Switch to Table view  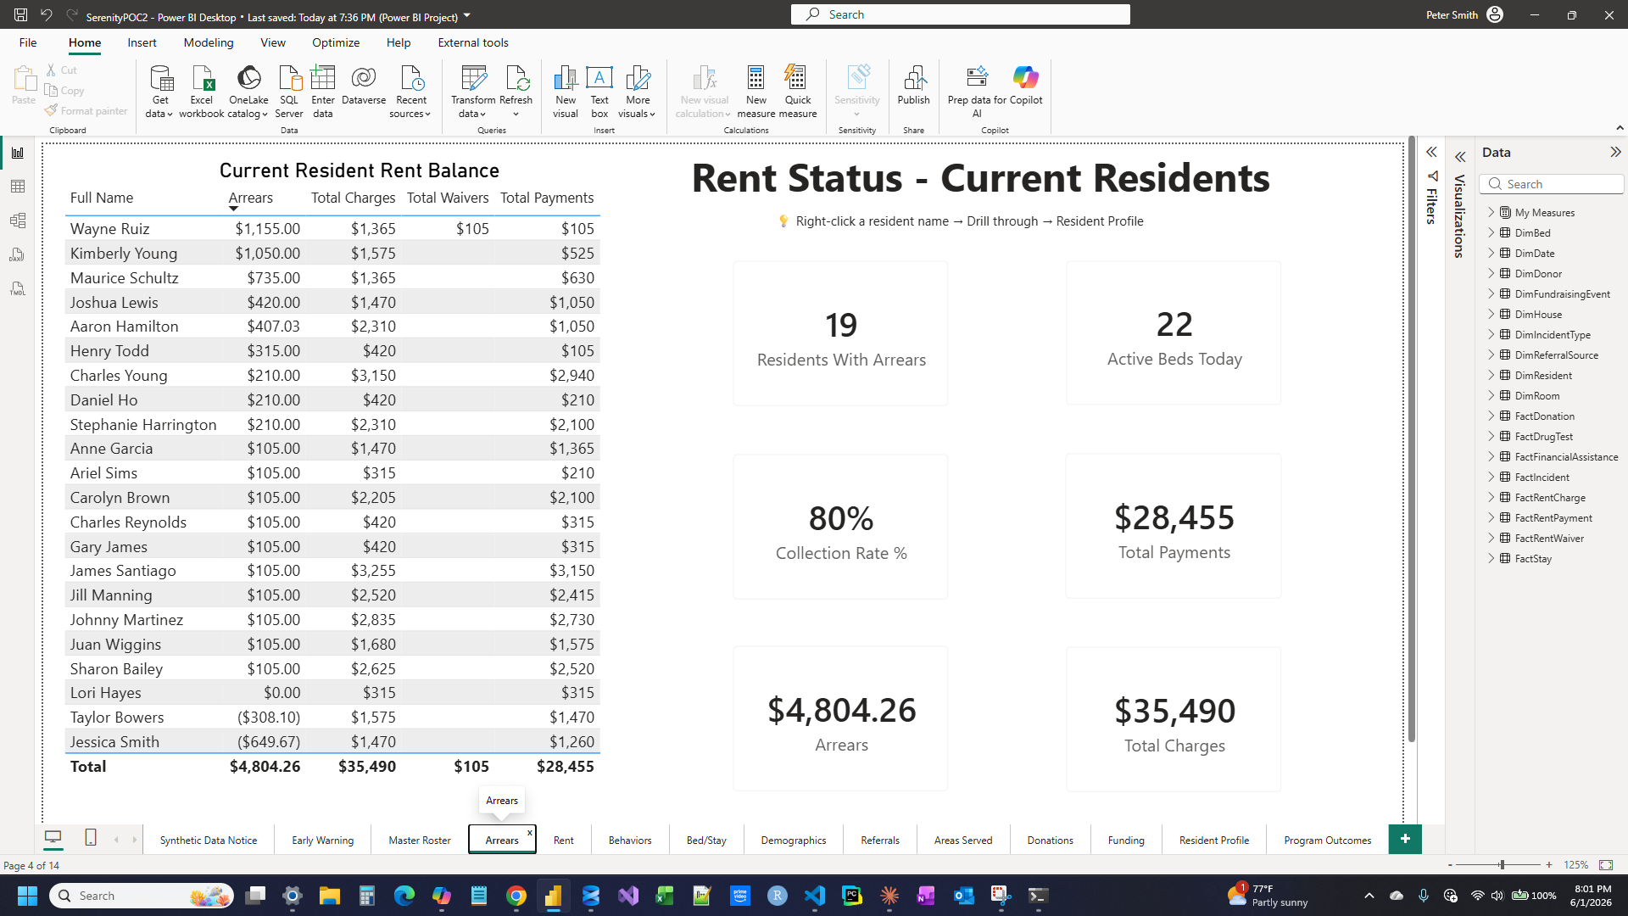(x=17, y=187)
